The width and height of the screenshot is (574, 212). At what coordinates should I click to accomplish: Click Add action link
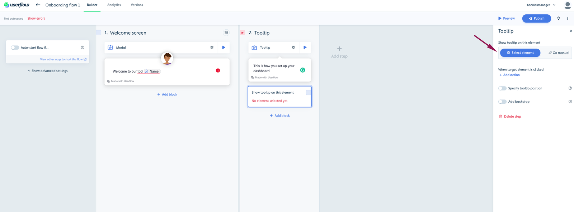(509, 75)
